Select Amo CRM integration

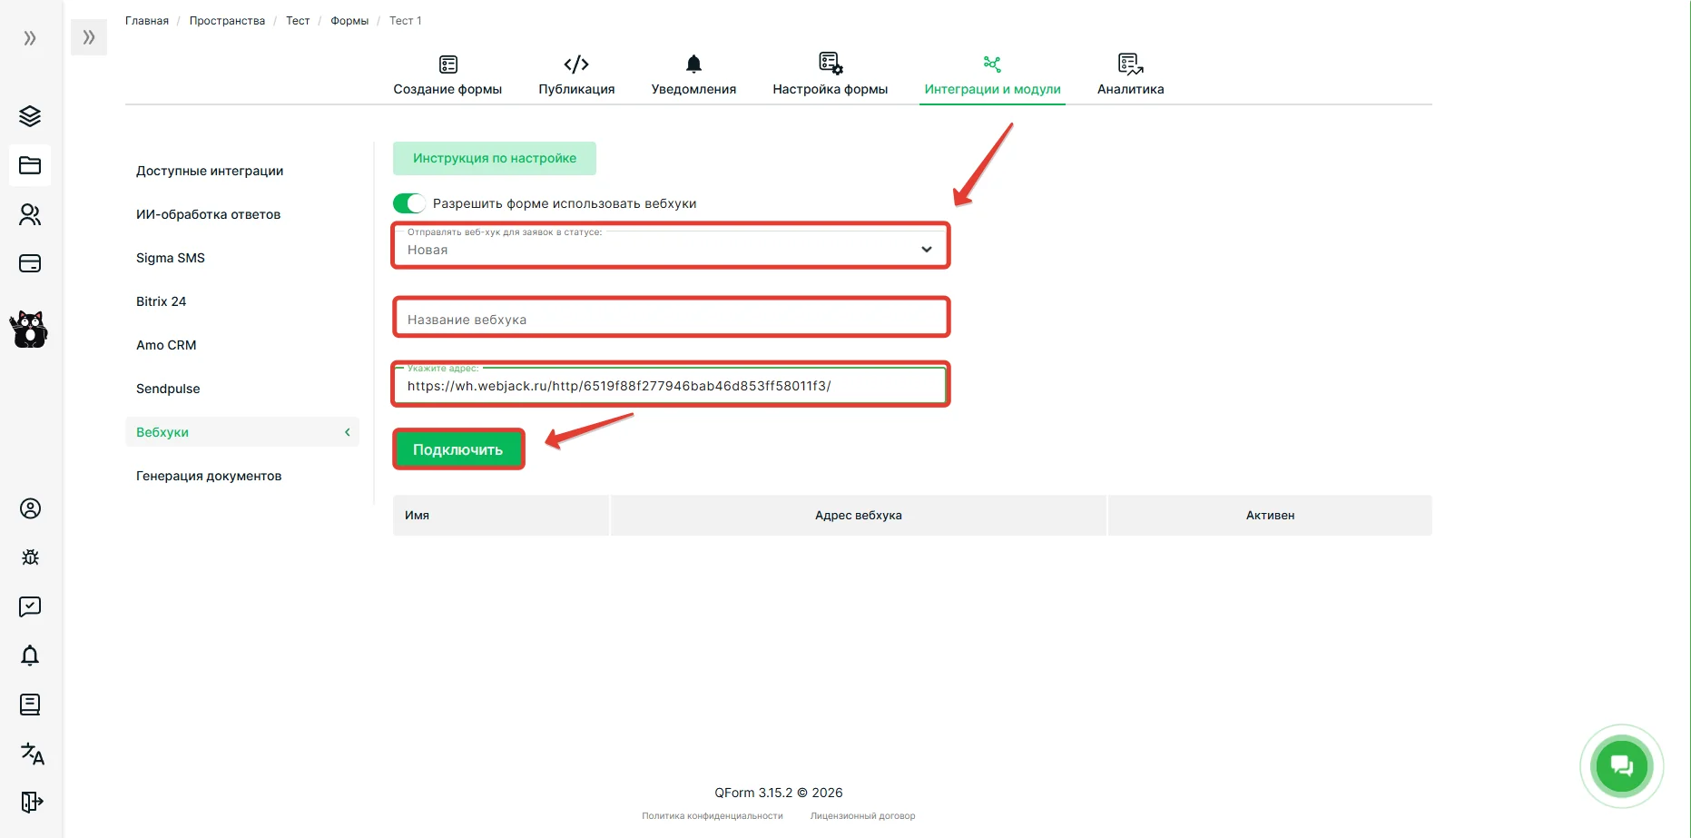click(166, 345)
